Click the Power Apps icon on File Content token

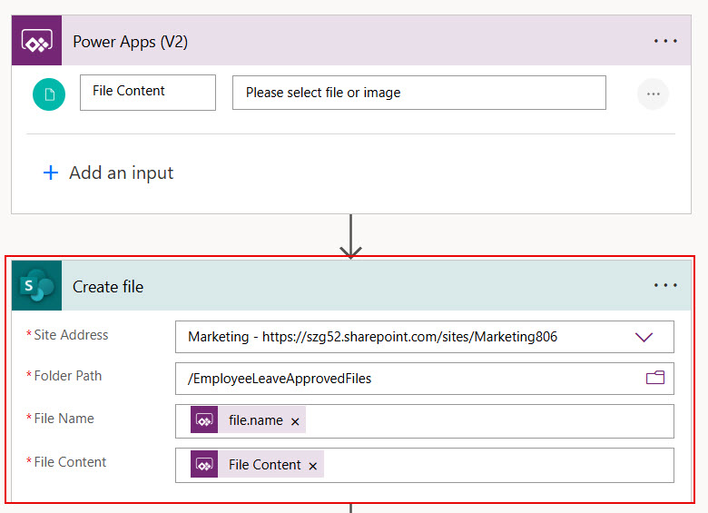tap(204, 464)
